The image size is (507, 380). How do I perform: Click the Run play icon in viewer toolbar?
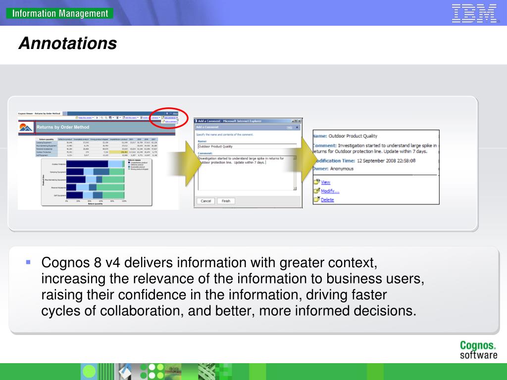pos(97,118)
